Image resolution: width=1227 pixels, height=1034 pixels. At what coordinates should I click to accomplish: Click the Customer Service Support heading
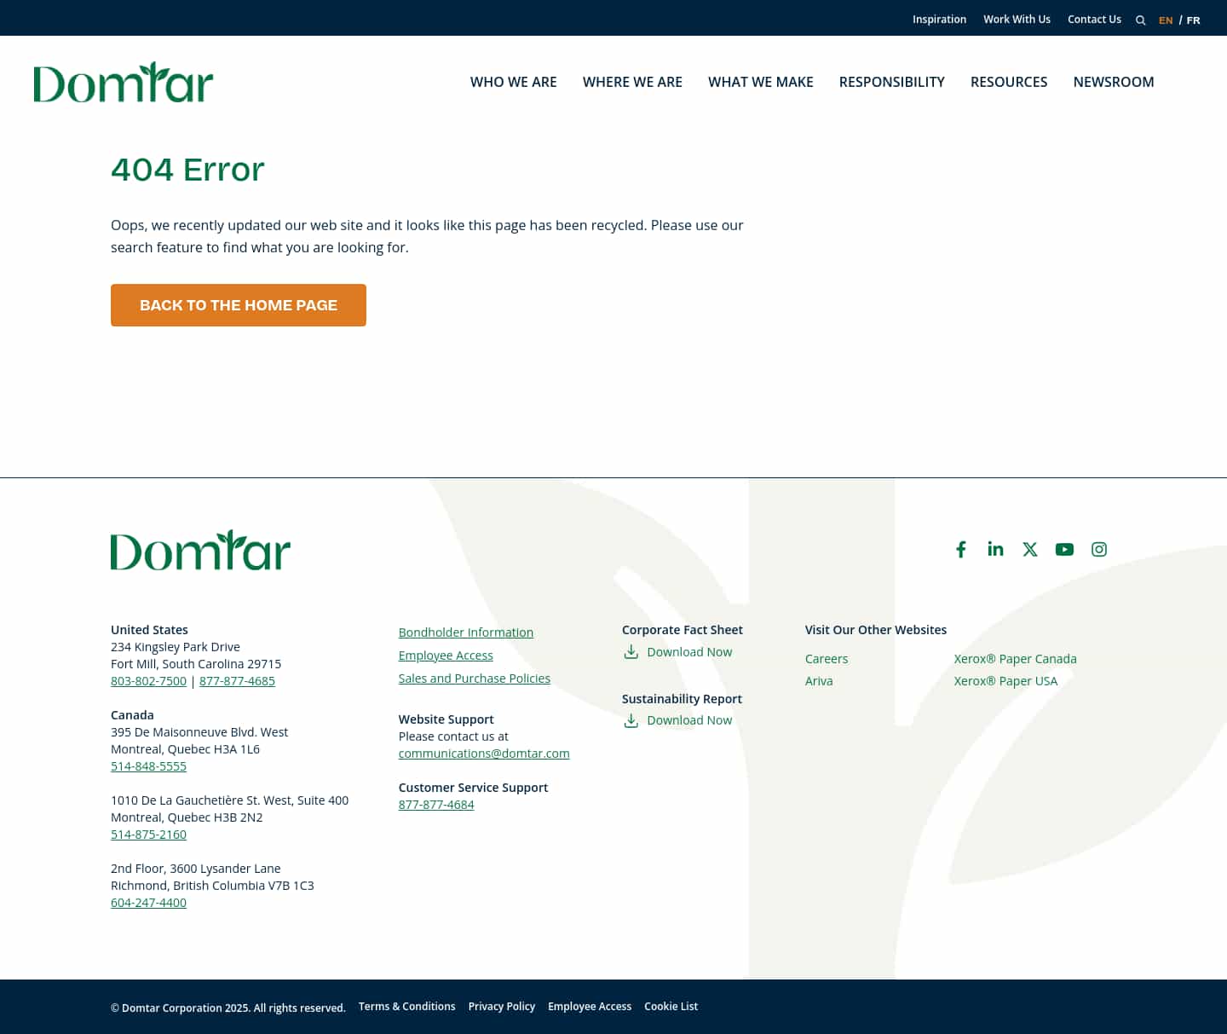[473, 788]
